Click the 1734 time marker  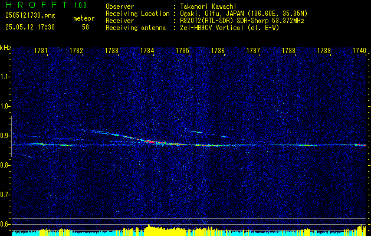click(x=147, y=51)
